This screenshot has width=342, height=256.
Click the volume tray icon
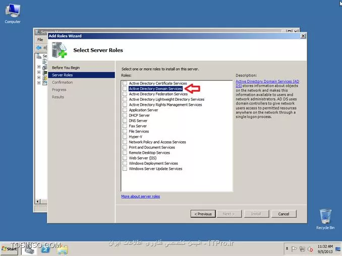310,249
